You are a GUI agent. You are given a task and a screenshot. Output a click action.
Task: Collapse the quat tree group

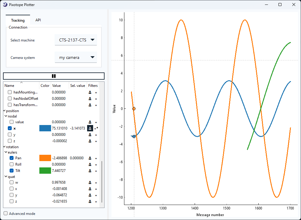pos(6,177)
